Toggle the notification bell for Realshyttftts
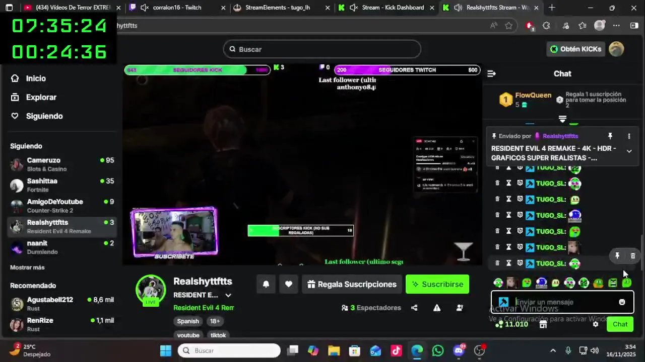Viewport: 645px width, 362px height. [266, 284]
